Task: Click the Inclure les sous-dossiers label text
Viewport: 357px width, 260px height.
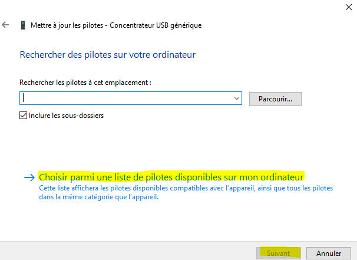Action: 66,116
